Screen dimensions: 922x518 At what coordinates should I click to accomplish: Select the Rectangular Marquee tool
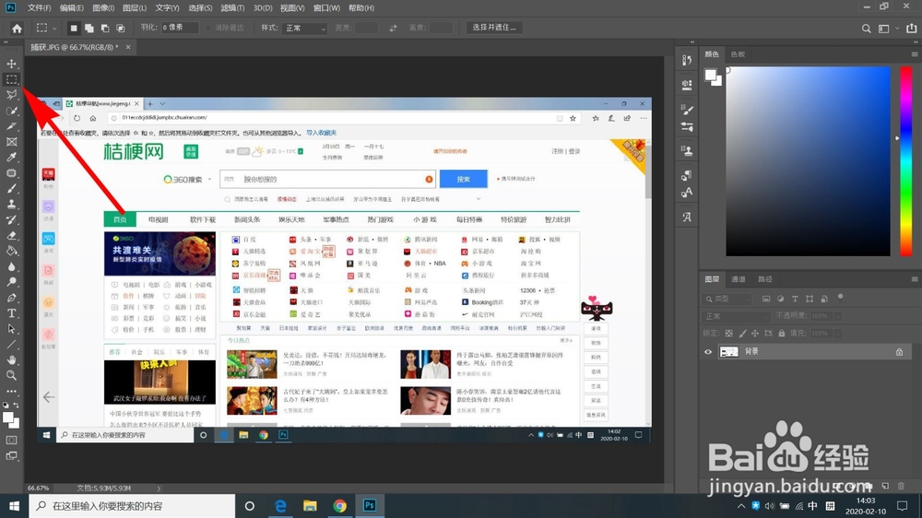[x=11, y=79]
